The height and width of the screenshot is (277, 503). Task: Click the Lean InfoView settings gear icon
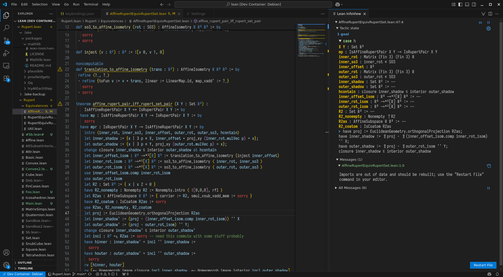[489, 28]
